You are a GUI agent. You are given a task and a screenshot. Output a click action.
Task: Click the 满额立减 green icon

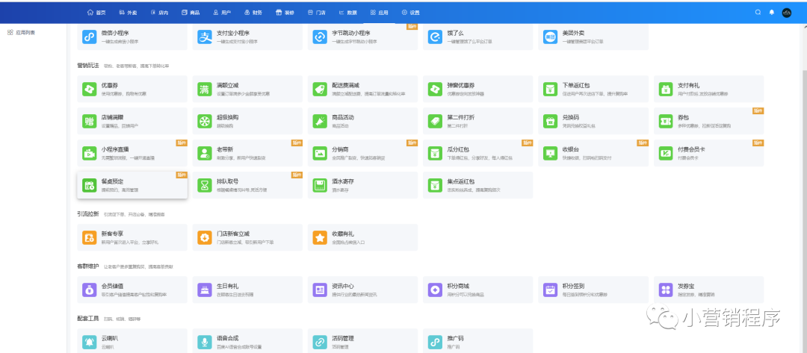click(x=205, y=89)
